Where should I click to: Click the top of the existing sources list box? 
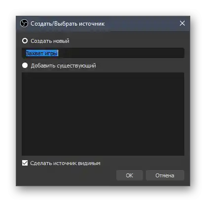[x=103, y=75]
